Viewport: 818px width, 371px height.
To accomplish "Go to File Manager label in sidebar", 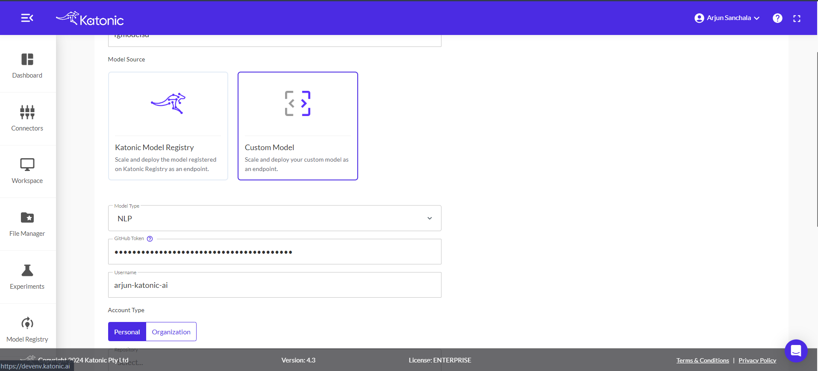I will click(27, 234).
